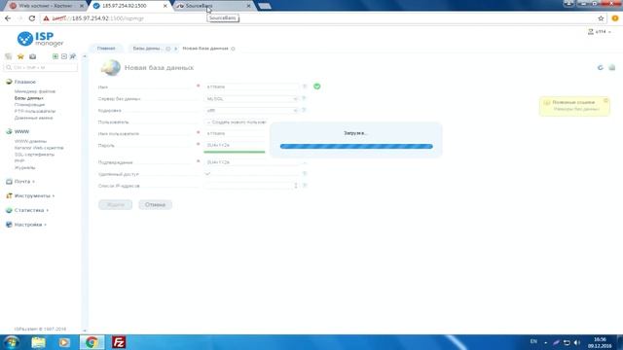Close the Полезные ссылки yellow notice
The image size is (623, 350).
click(605, 100)
